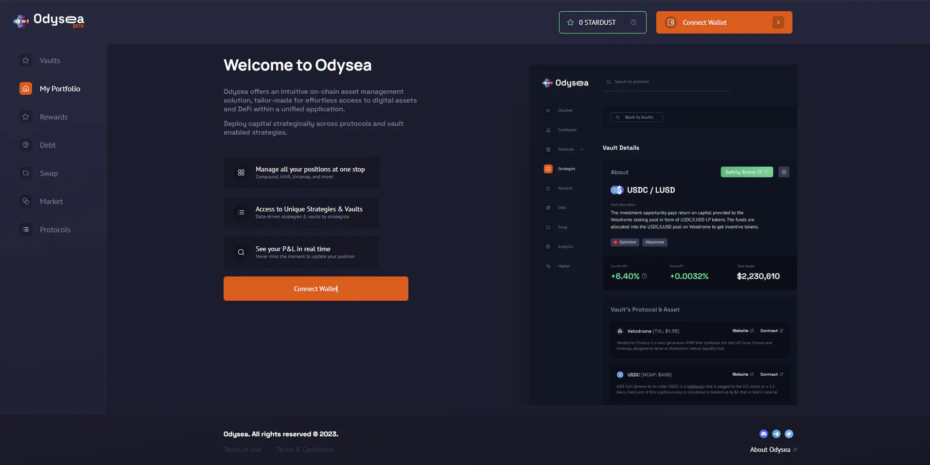Screen dimensions: 930x465
Task: Click the Vaults star icon in sidebar
Action: click(26, 60)
